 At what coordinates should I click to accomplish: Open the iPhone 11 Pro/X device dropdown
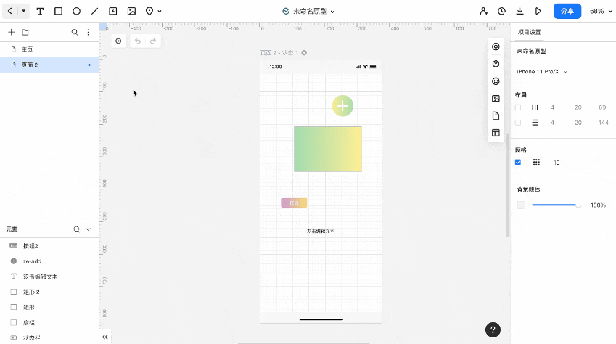point(542,72)
